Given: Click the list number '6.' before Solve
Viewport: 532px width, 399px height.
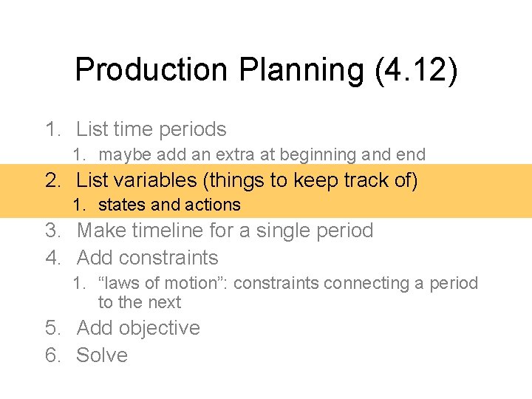Looking at the screenshot, I should (52, 355).
